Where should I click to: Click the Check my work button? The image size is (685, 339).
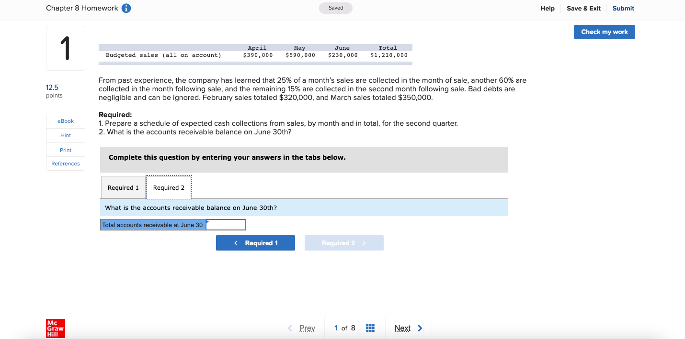[604, 32]
